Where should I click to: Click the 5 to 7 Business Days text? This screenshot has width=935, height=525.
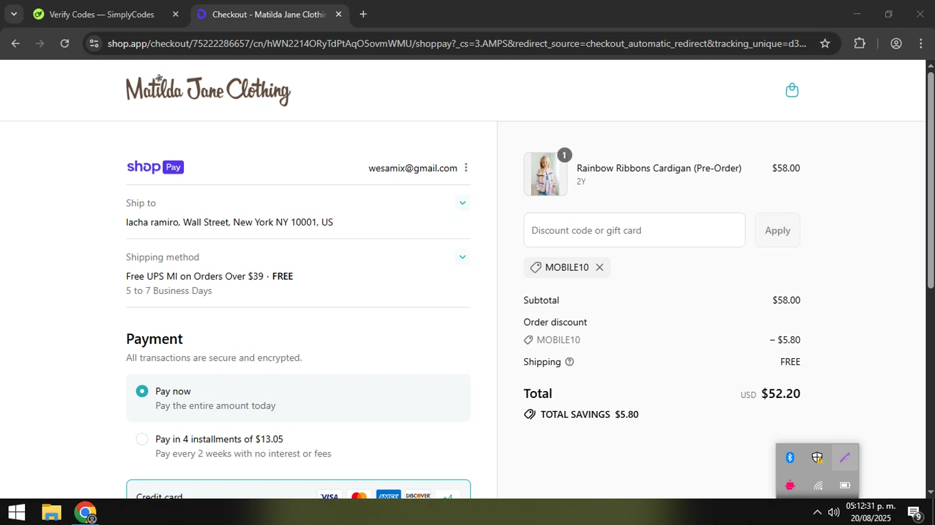169,291
